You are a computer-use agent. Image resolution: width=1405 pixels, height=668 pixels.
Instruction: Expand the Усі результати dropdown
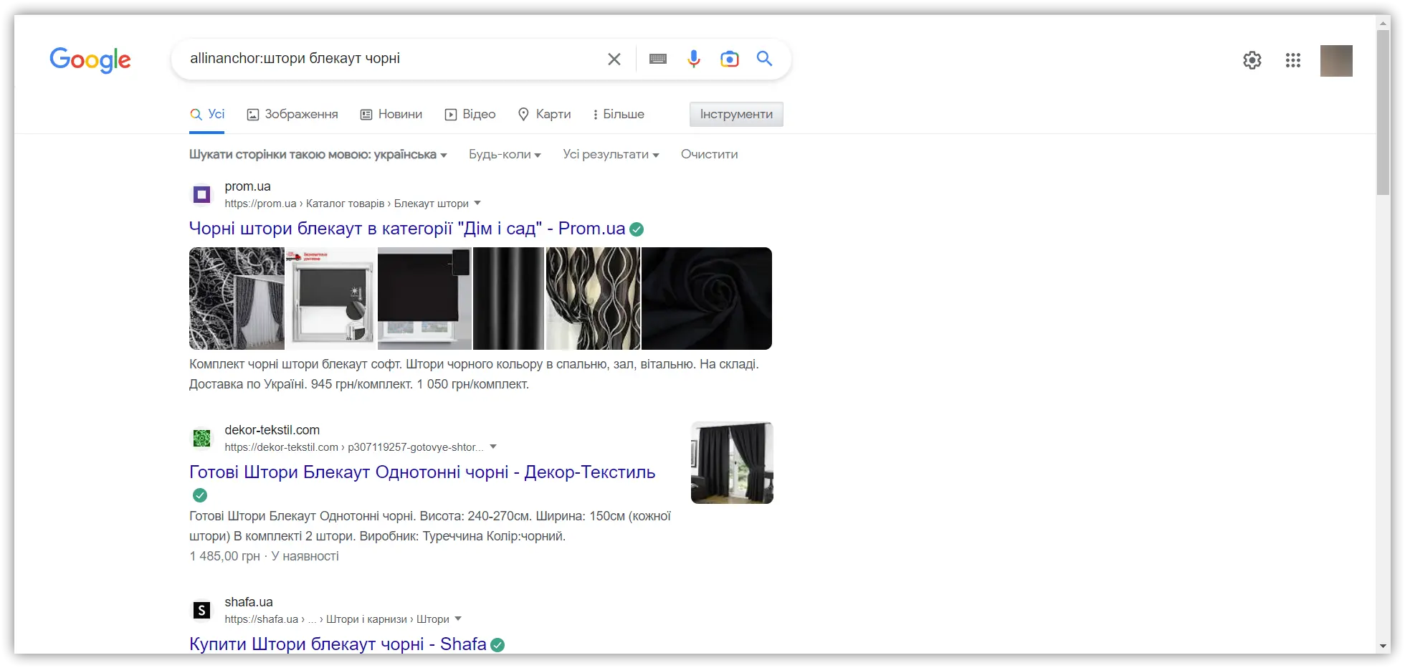click(x=611, y=154)
